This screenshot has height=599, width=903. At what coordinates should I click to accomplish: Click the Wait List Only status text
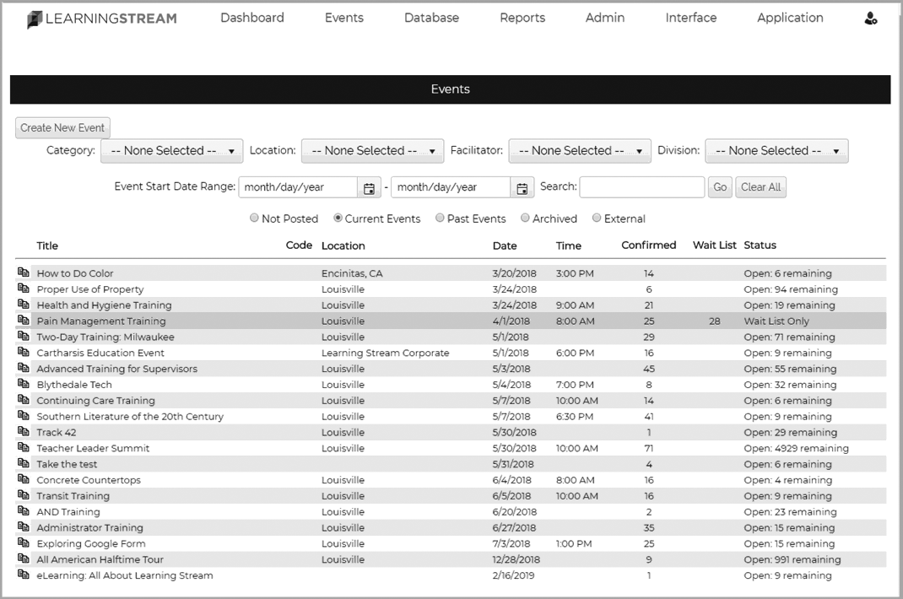(776, 321)
